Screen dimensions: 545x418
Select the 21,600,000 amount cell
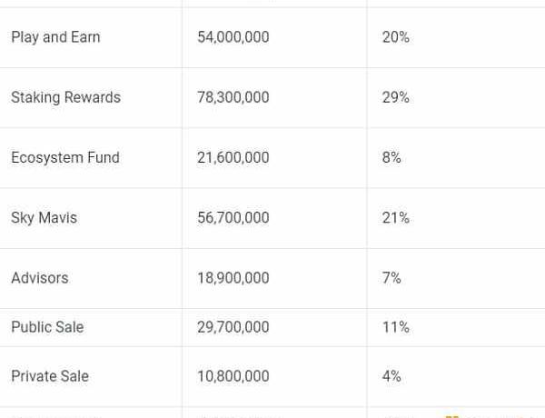[233, 157]
